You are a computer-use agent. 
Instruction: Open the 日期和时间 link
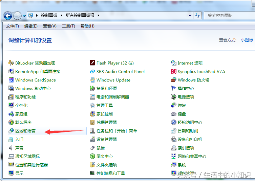188,131
